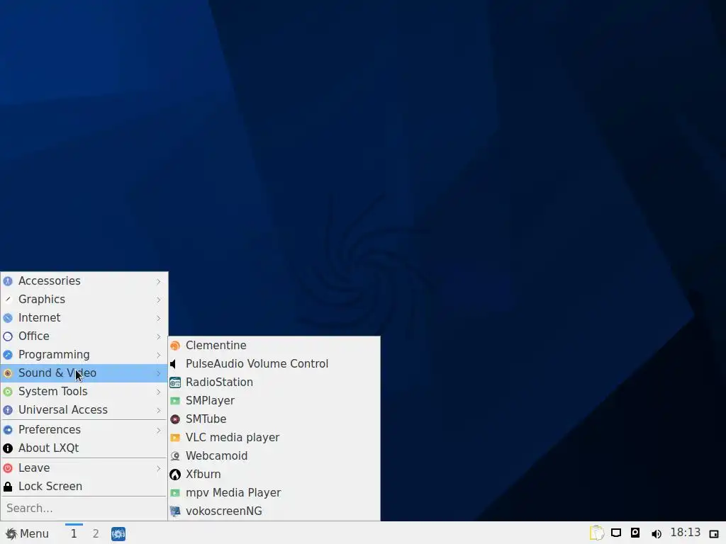Click the Graphics category icon

(8, 300)
